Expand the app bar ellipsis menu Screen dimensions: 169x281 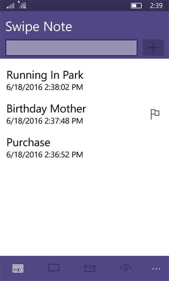pos(156,269)
